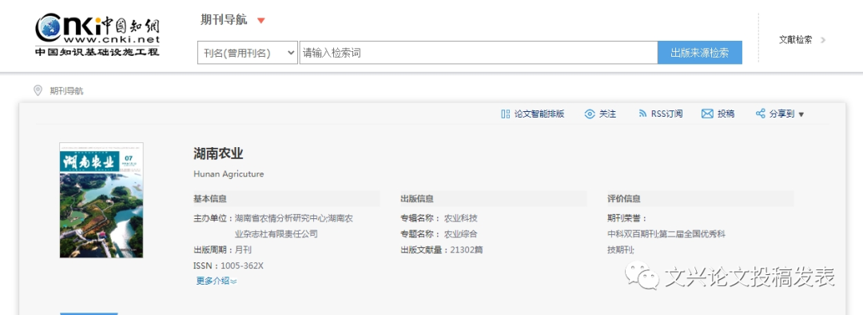Open 论文智能排版 link
This screenshot has height=315, width=863.
(x=539, y=114)
